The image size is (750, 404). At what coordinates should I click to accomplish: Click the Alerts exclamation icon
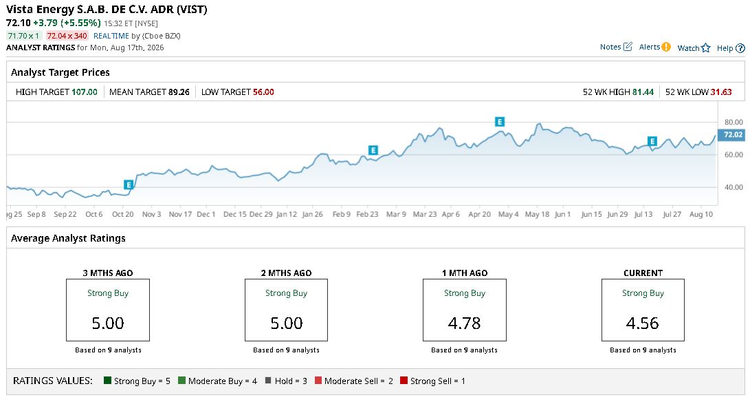pyautogui.click(x=666, y=47)
